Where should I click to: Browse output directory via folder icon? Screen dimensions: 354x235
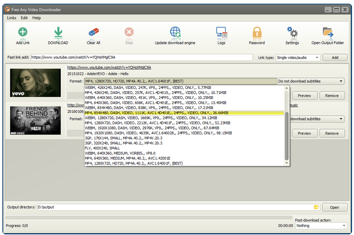coord(316,207)
